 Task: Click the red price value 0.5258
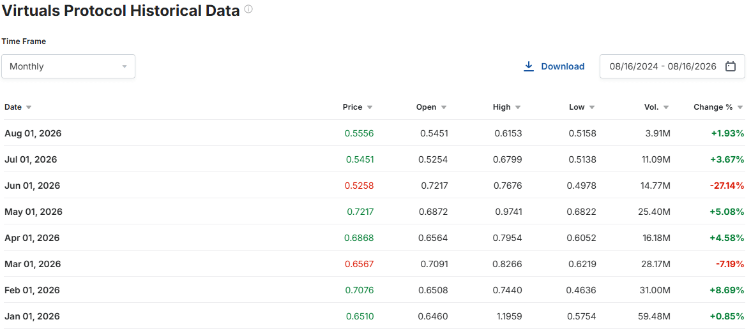pyautogui.click(x=359, y=186)
